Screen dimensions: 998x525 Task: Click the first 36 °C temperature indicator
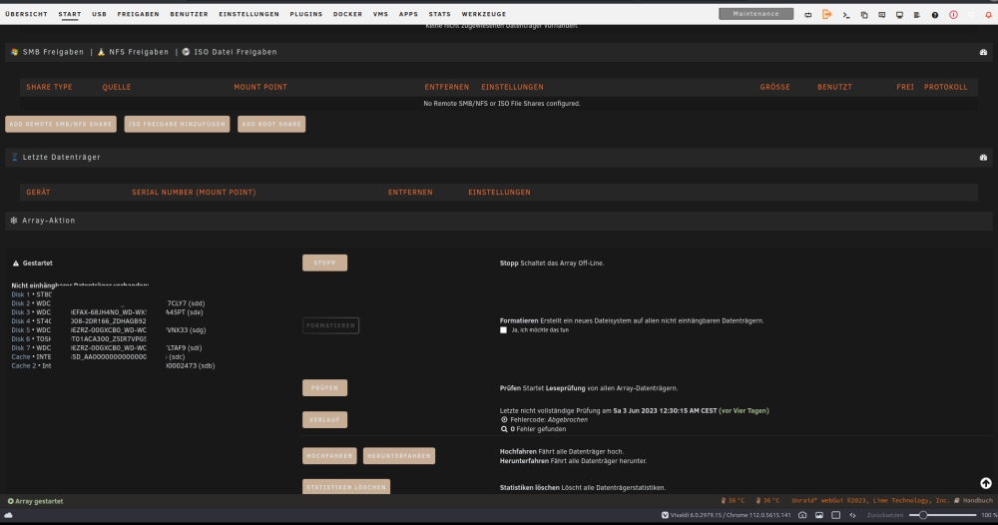tap(733, 501)
